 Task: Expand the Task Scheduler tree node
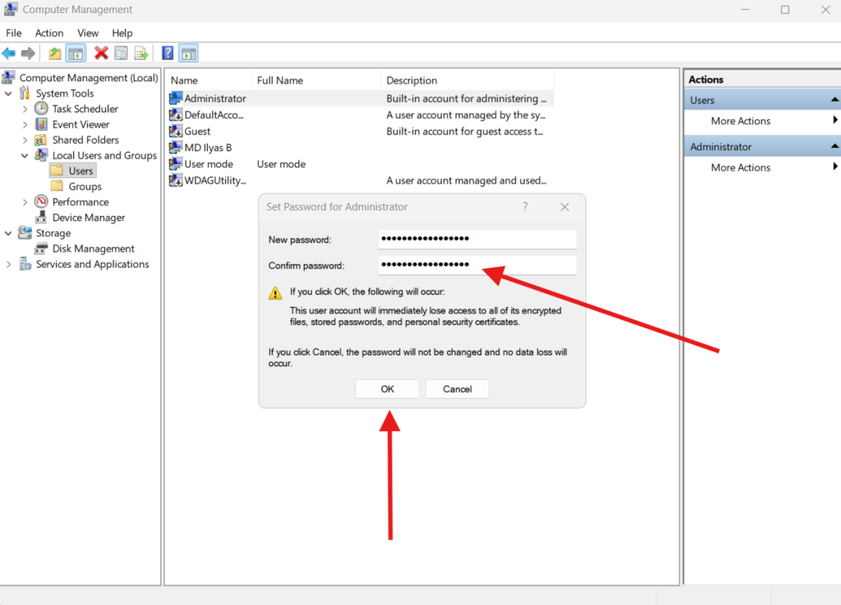click(x=24, y=108)
